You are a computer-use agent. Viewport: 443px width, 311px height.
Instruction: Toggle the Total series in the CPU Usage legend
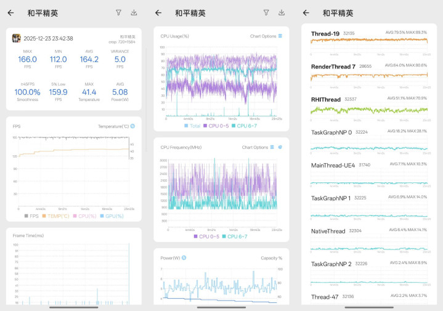(x=191, y=126)
